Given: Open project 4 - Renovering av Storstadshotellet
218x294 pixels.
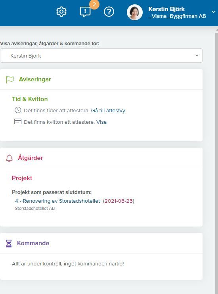Looking at the screenshot, I should tap(57, 201).
